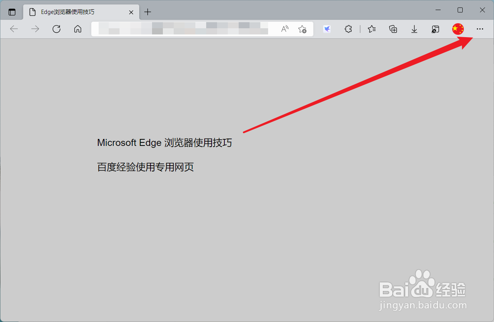Screen dimensions: 494x322
Task: Open the Favorites list icon
Action: [x=372, y=29]
